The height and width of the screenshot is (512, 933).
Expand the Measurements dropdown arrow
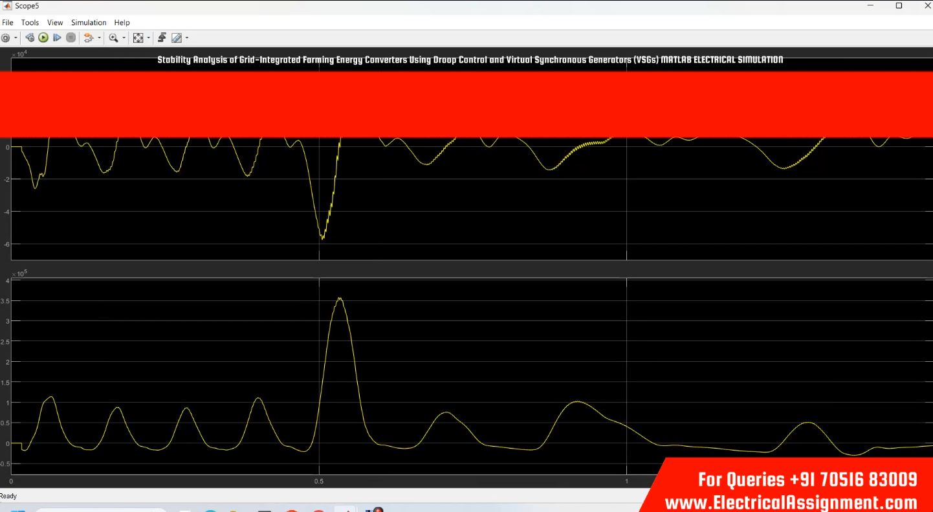pyautogui.click(x=187, y=38)
